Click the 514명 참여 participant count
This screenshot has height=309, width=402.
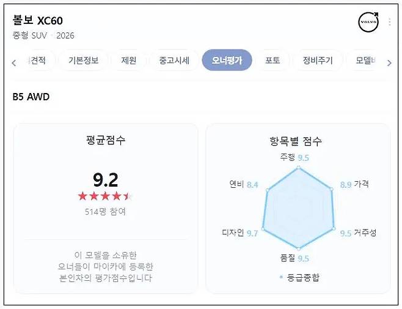coord(105,212)
